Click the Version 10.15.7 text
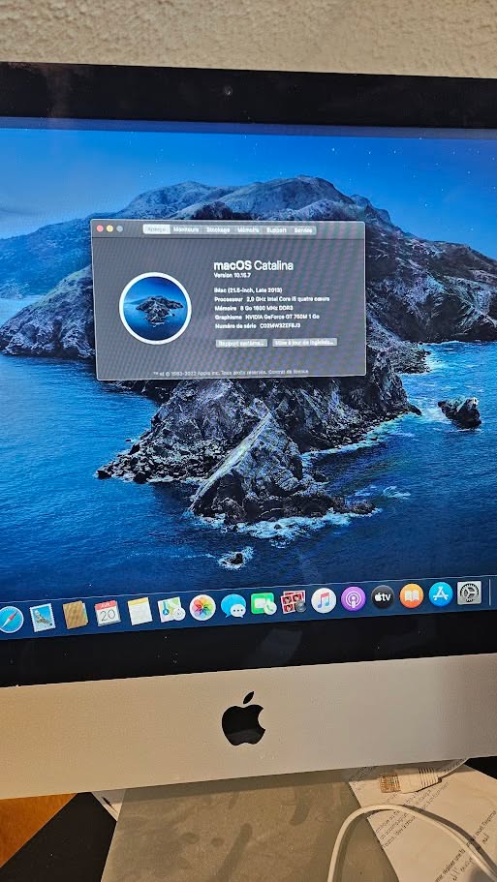The height and width of the screenshot is (882, 497). pos(232,276)
